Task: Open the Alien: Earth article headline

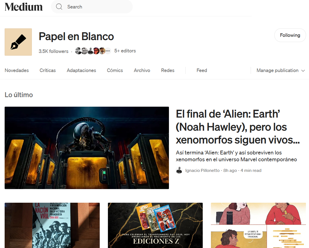Action: [238, 127]
